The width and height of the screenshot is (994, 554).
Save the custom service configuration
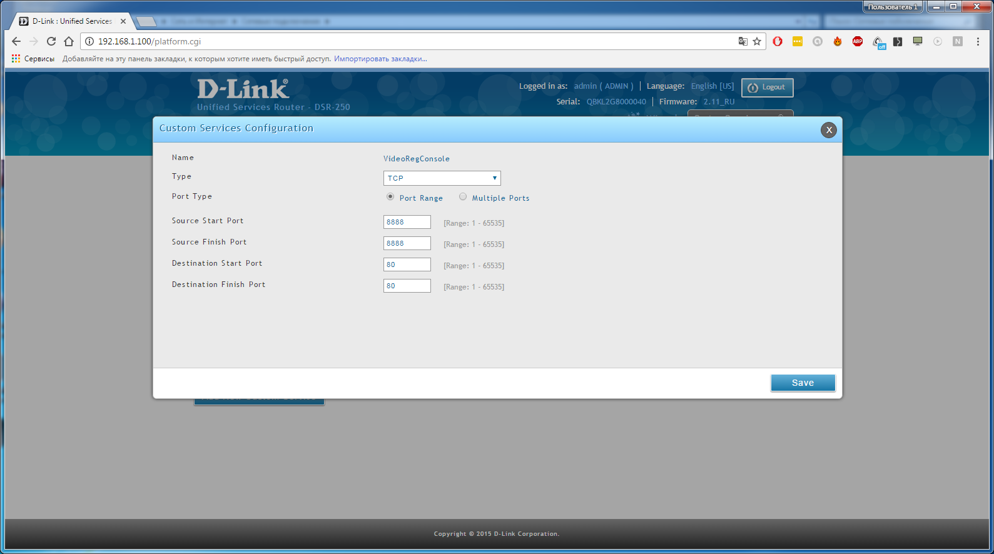click(x=803, y=383)
